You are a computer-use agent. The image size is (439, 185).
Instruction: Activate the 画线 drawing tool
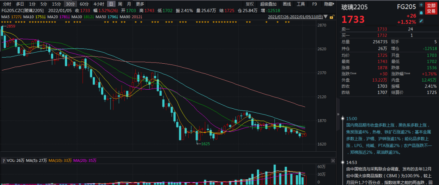(287, 4)
